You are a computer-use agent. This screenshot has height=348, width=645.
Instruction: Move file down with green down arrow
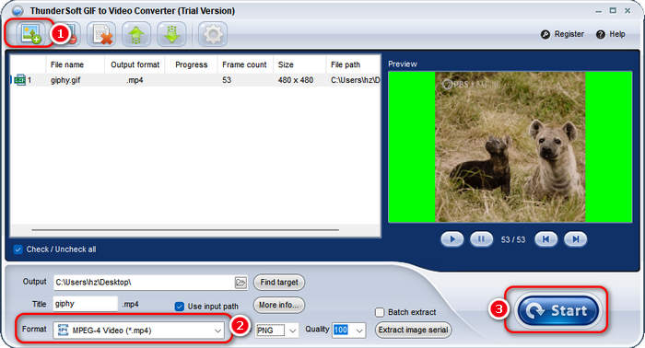171,34
